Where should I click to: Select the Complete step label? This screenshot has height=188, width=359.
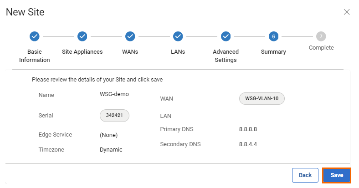point(321,48)
